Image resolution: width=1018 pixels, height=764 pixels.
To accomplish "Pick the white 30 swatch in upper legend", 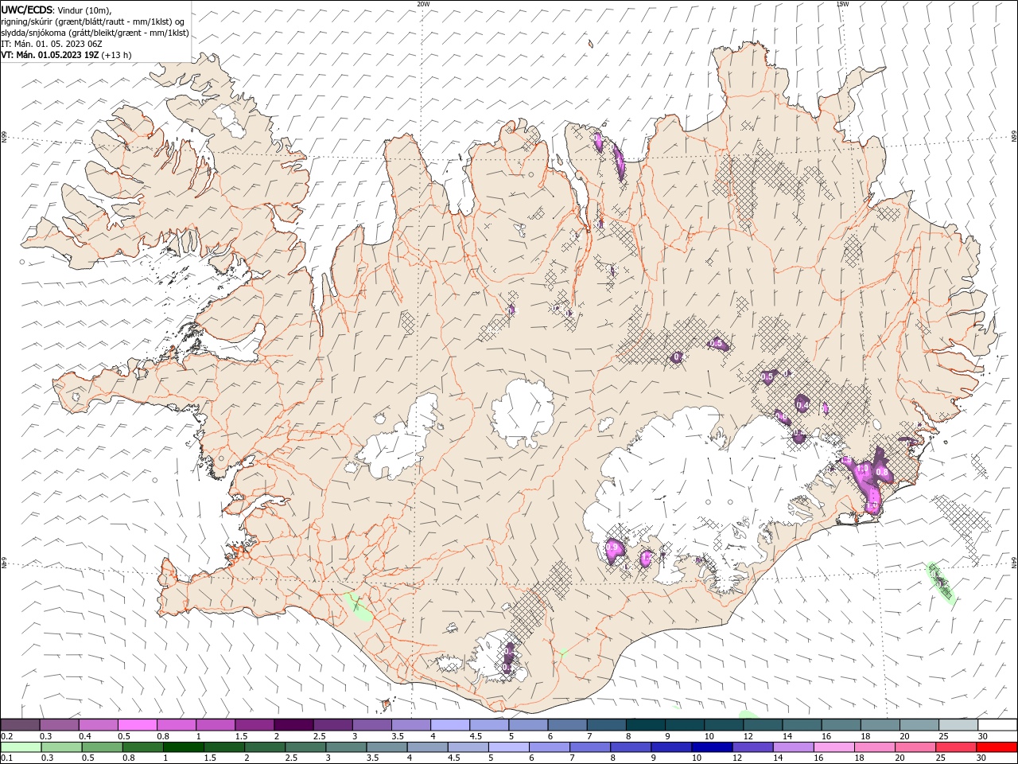I will [996, 725].
